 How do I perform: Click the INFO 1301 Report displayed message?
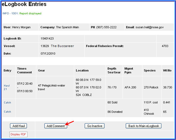click(22, 13)
